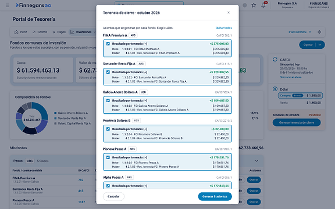The height and width of the screenshot is (209, 335).
Task: Select the Inversiones tab
Action: coord(83,32)
